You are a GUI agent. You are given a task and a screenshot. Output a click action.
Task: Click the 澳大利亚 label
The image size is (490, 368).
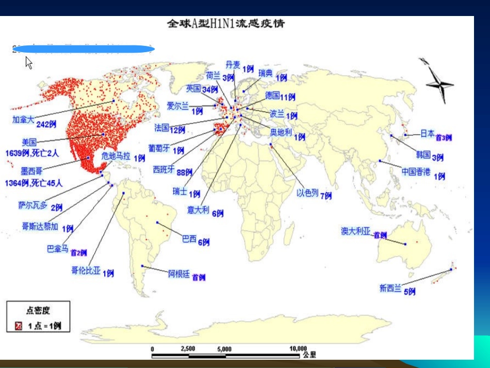pyautogui.click(x=355, y=231)
